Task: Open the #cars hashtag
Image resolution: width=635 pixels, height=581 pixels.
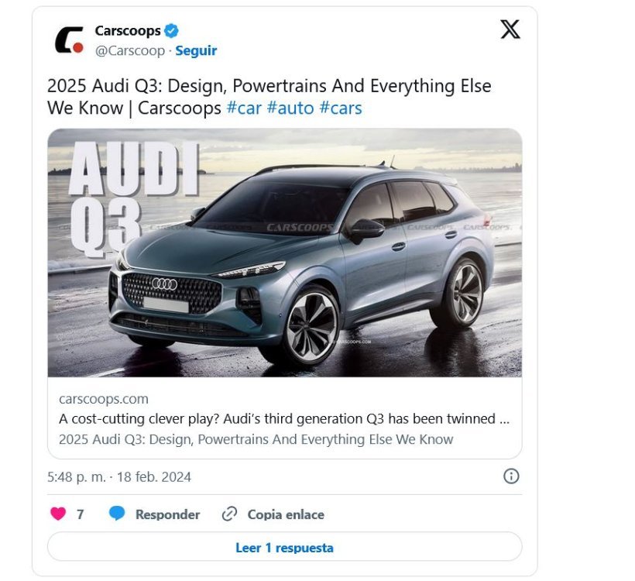Action: pyautogui.click(x=341, y=108)
